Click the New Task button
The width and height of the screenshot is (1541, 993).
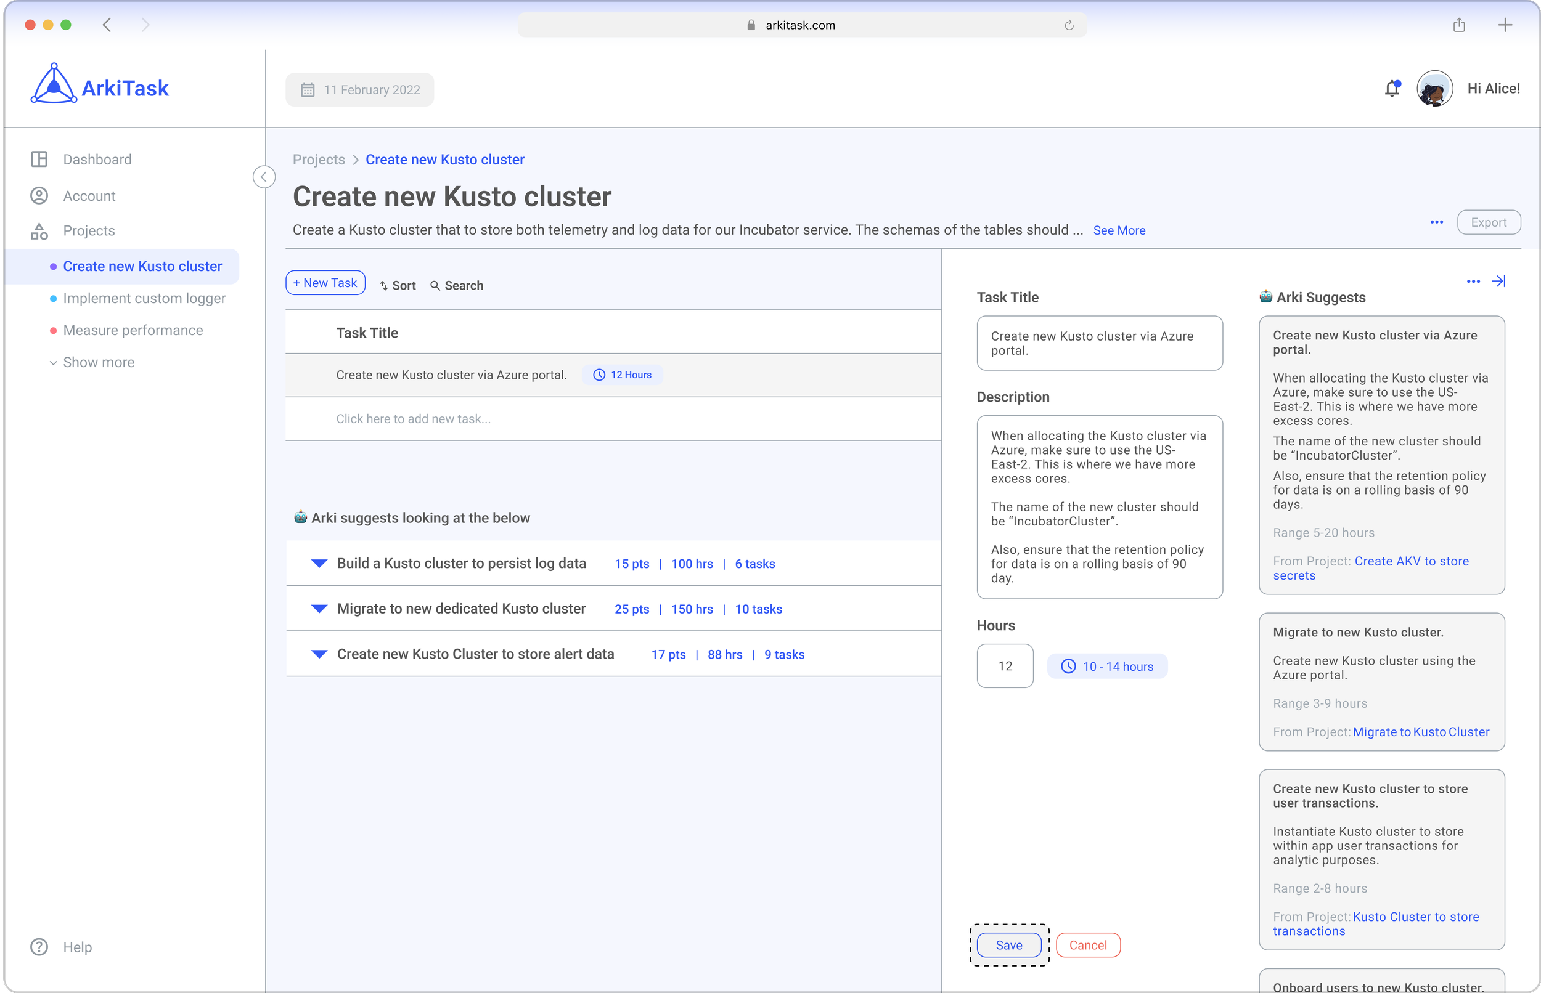coord(325,282)
